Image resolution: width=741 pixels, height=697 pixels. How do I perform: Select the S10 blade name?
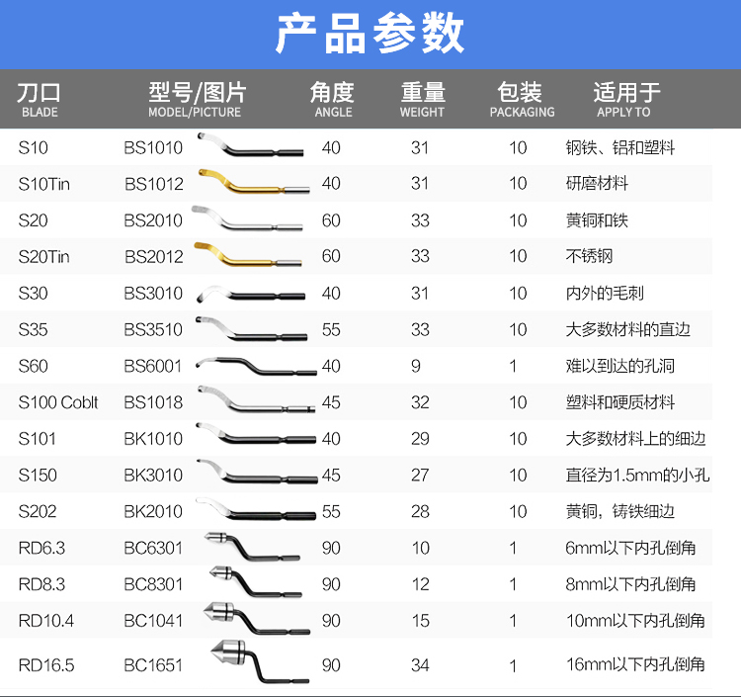tap(33, 147)
